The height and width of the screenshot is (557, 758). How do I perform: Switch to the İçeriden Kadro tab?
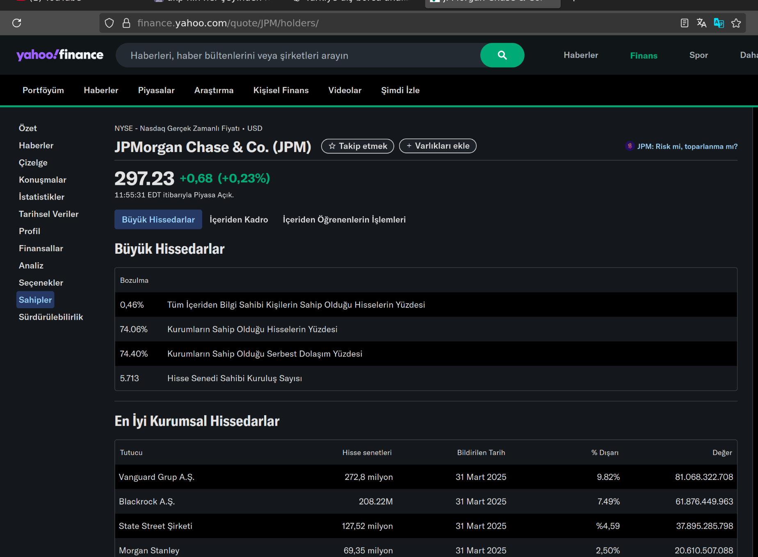pos(239,220)
